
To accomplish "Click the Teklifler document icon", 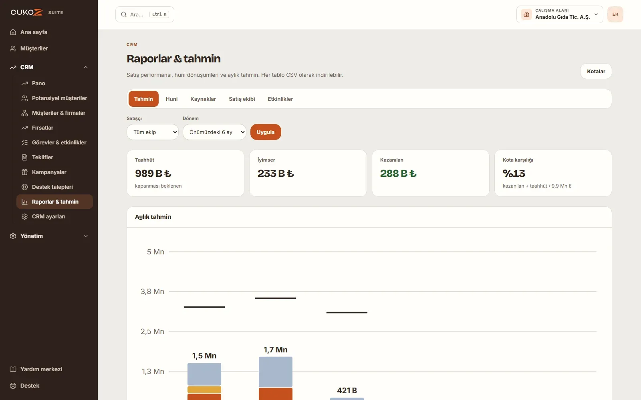I will [x=24, y=157].
